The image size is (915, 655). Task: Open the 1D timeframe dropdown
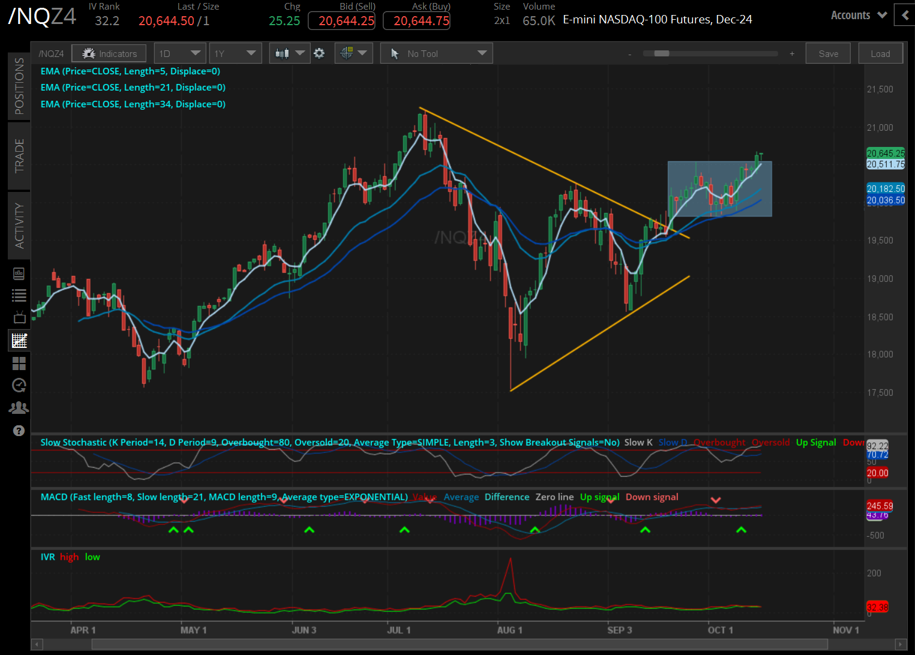point(179,53)
